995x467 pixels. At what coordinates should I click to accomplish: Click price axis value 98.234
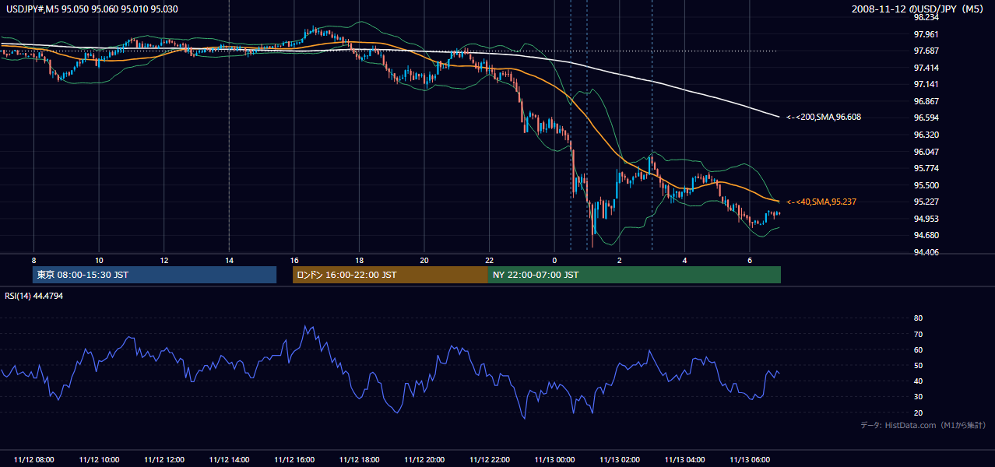926,17
